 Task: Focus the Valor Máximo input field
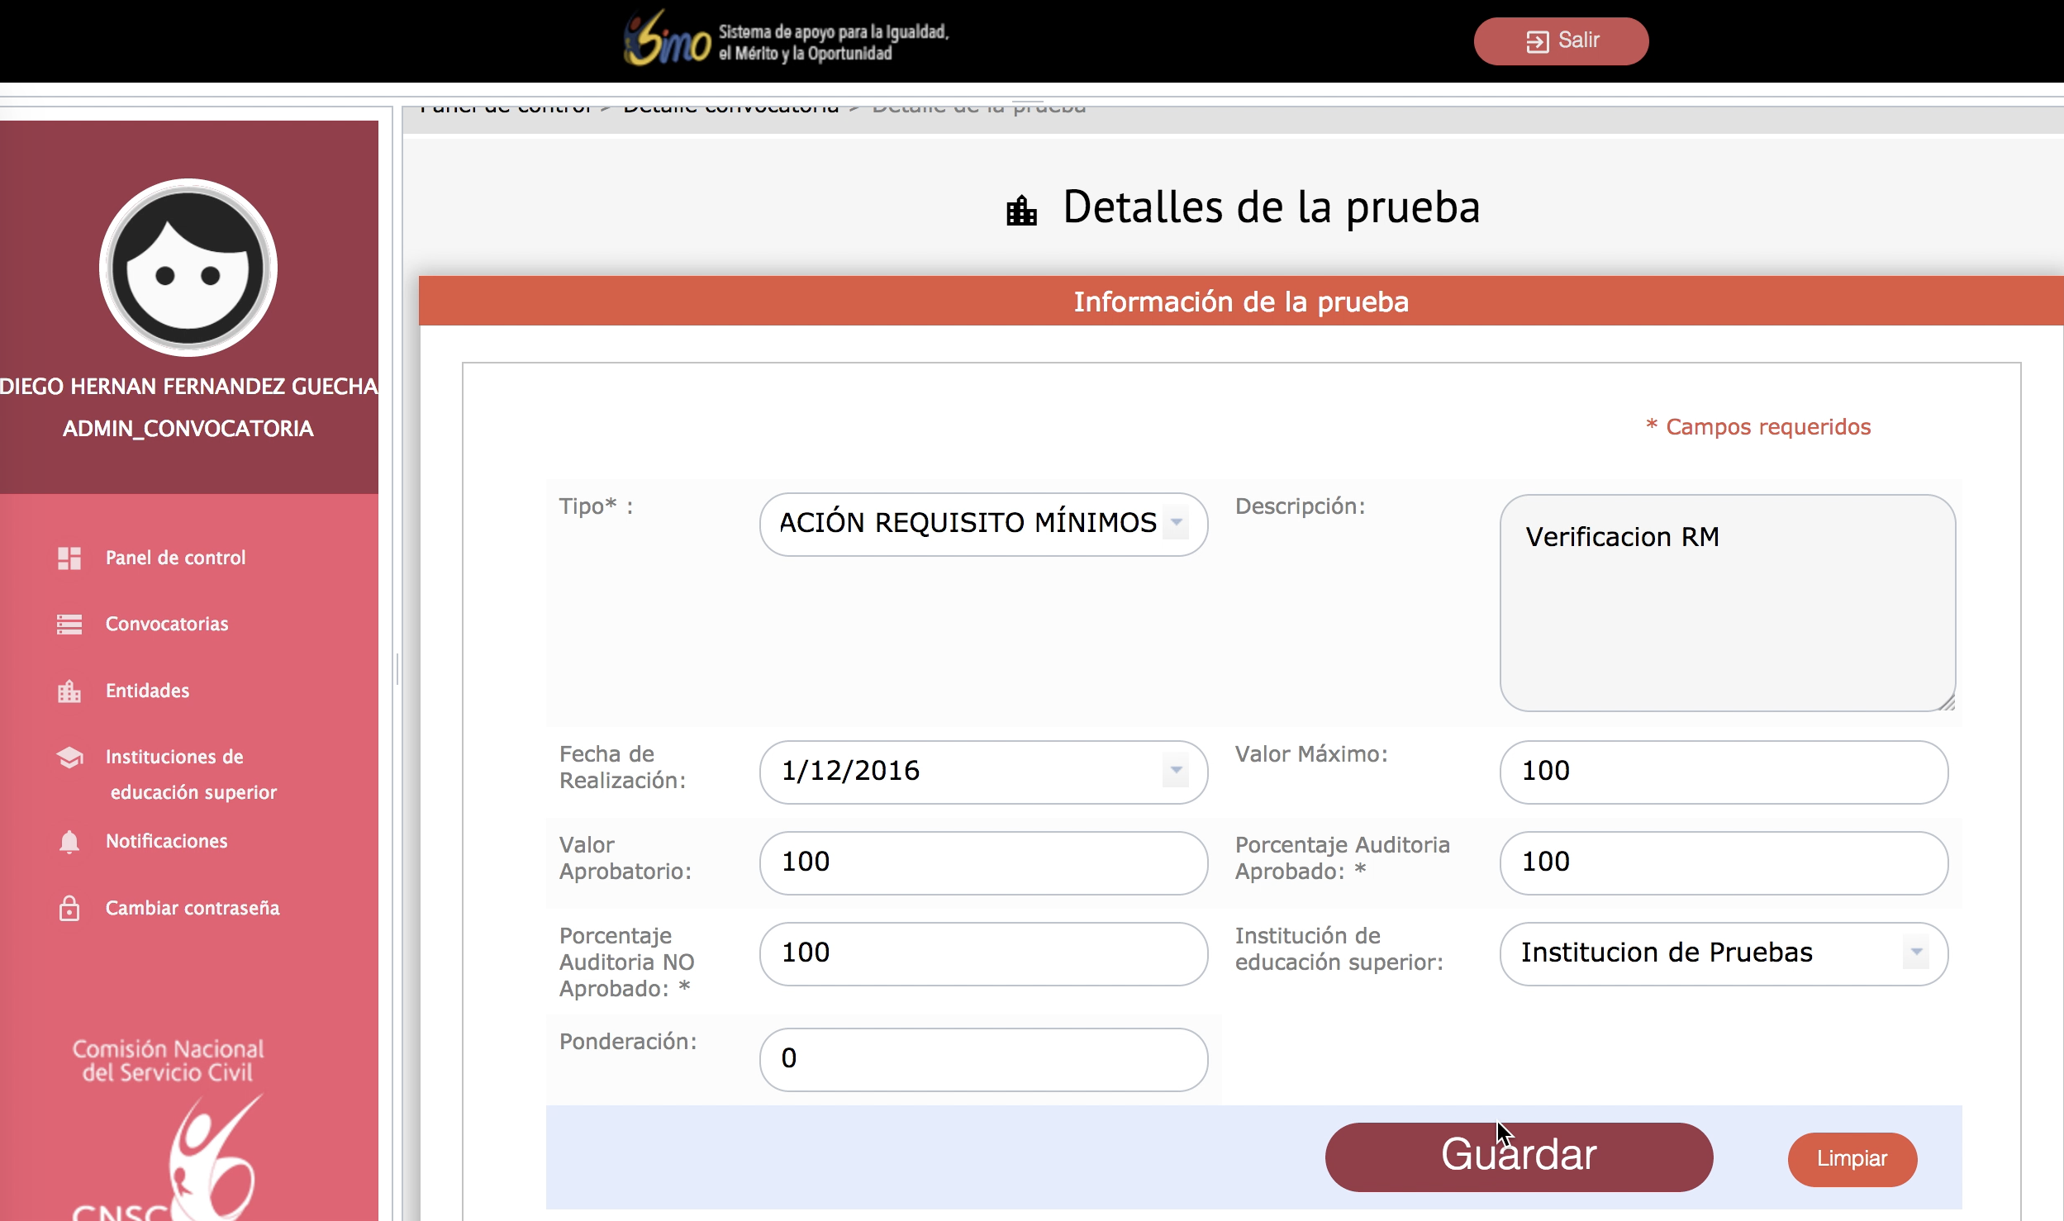click(1724, 772)
